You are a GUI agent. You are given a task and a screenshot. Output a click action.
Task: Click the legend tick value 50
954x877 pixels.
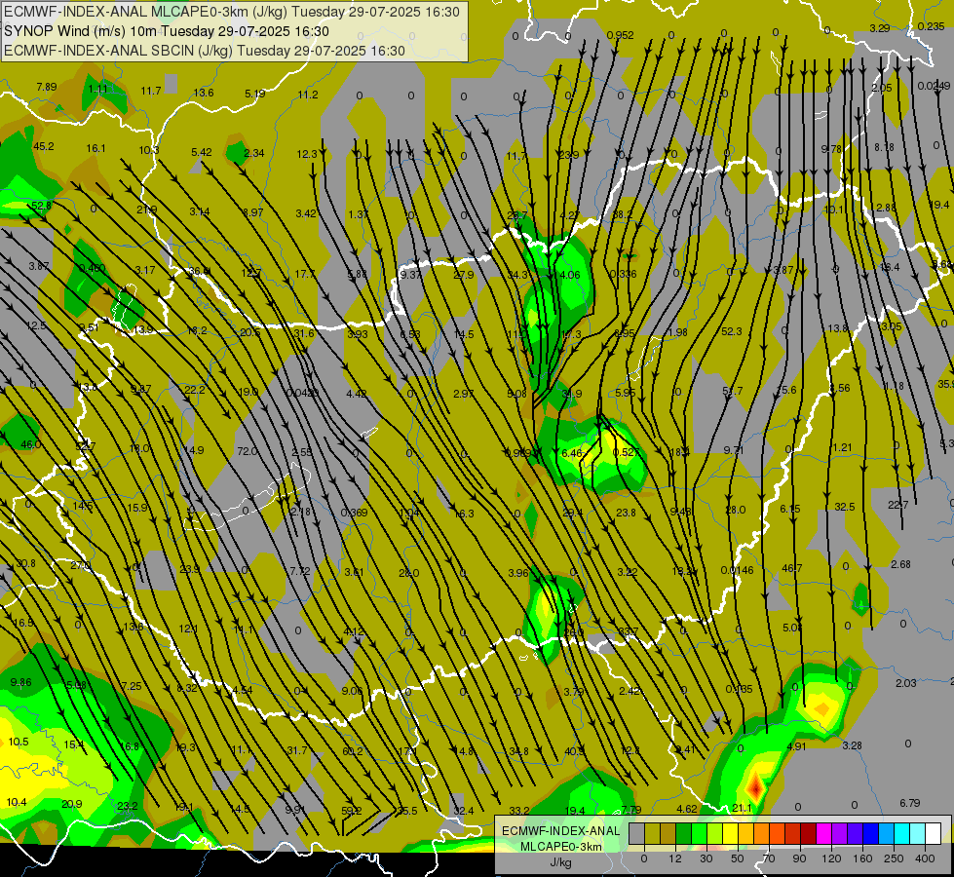tap(738, 858)
